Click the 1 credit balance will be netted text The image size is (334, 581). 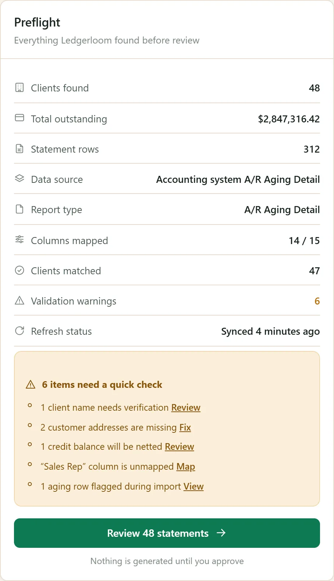[x=101, y=446]
